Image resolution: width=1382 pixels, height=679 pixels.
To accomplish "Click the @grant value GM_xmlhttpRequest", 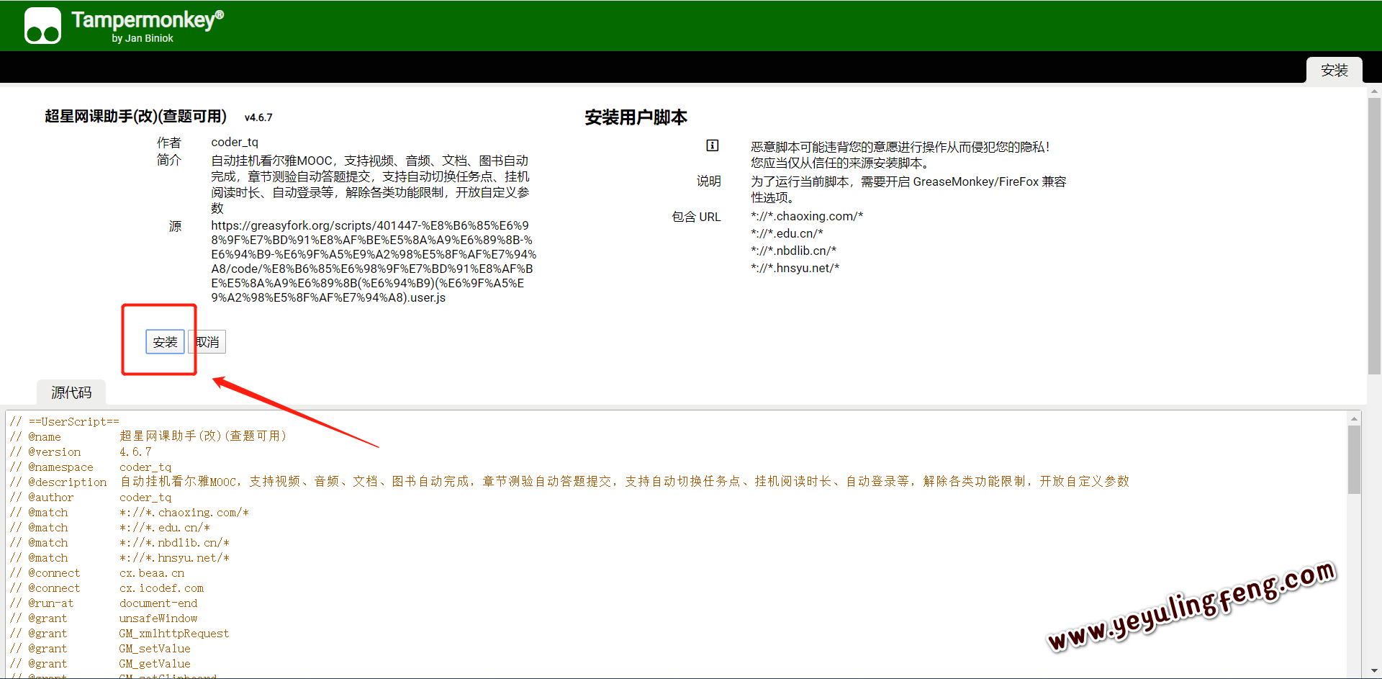I will coord(174,634).
